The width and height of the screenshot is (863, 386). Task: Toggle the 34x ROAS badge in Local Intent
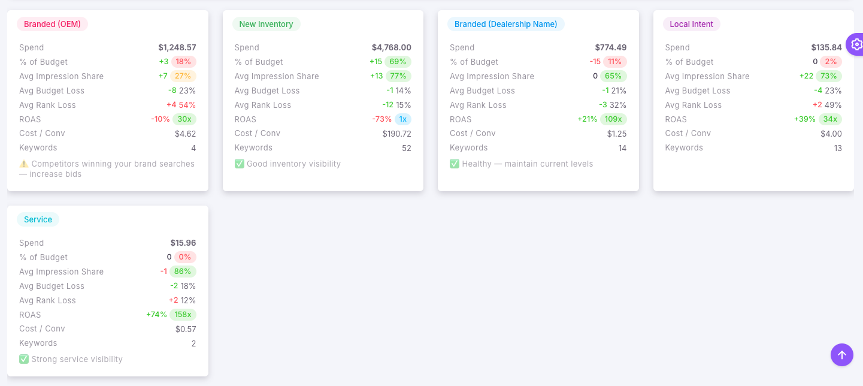(829, 119)
